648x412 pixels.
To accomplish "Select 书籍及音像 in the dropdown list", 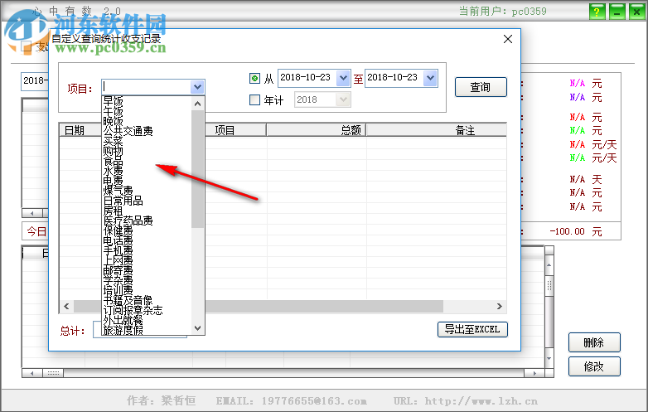I will coord(128,300).
